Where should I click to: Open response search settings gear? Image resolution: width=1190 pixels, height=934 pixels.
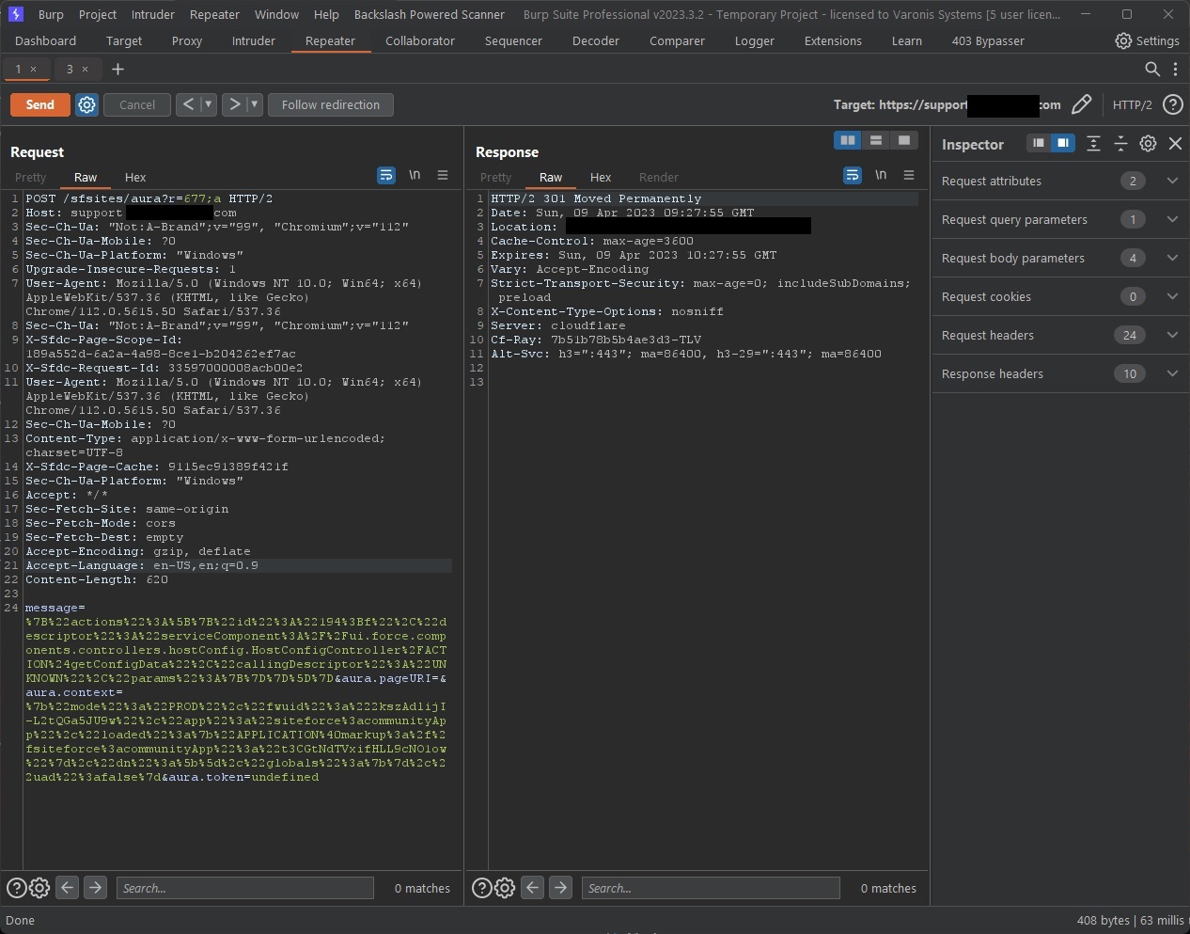pyautogui.click(x=504, y=887)
